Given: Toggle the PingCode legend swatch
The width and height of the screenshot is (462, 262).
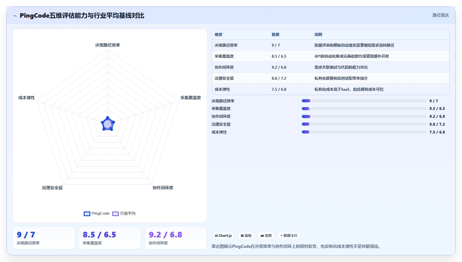Looking at the screenshot, I should click(x=87, y=214).
